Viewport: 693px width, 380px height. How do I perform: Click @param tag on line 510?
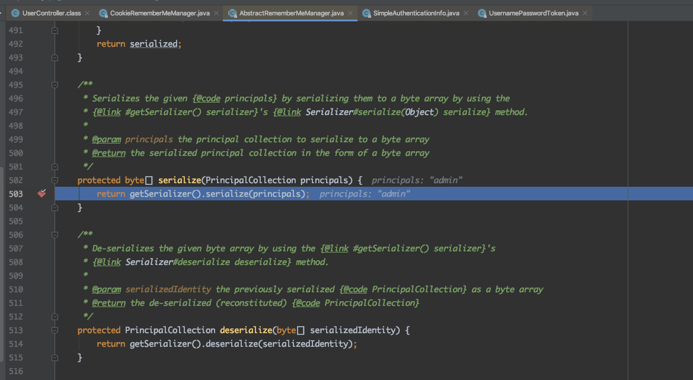(107, 289)
